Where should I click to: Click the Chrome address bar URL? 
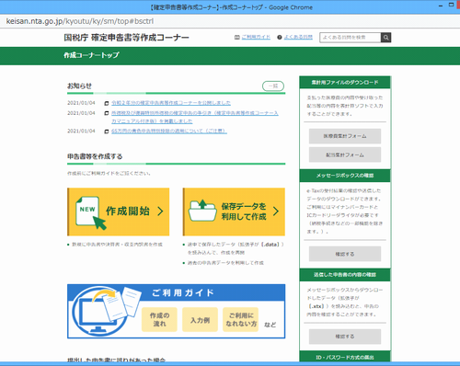(80, 21)
